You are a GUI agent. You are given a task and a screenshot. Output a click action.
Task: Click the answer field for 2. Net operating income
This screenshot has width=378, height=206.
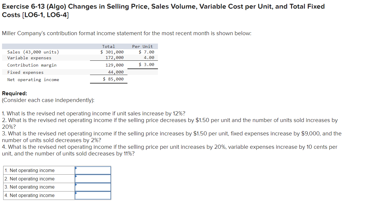(x=93, y=179)
